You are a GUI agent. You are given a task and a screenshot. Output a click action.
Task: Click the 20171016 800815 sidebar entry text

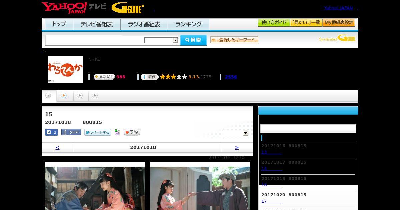[x=284, y=146]
